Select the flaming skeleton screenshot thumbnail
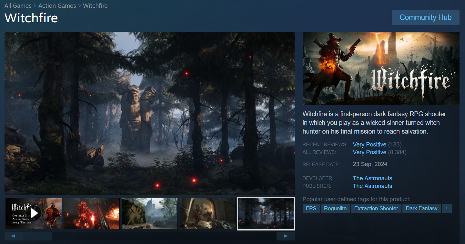The width and height of the screenshot is (465, 244). pos(92,213)
